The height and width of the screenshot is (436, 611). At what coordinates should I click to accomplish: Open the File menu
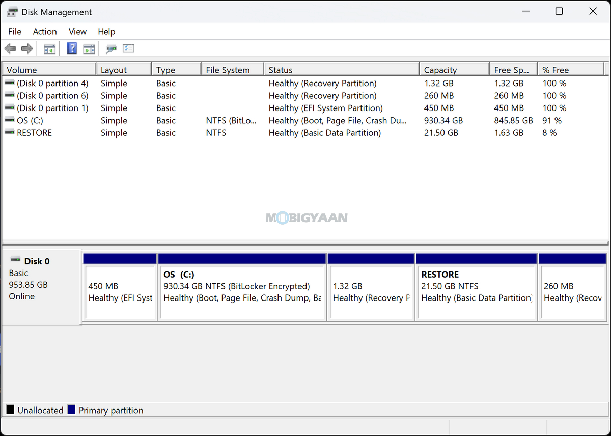pos(15,32)
